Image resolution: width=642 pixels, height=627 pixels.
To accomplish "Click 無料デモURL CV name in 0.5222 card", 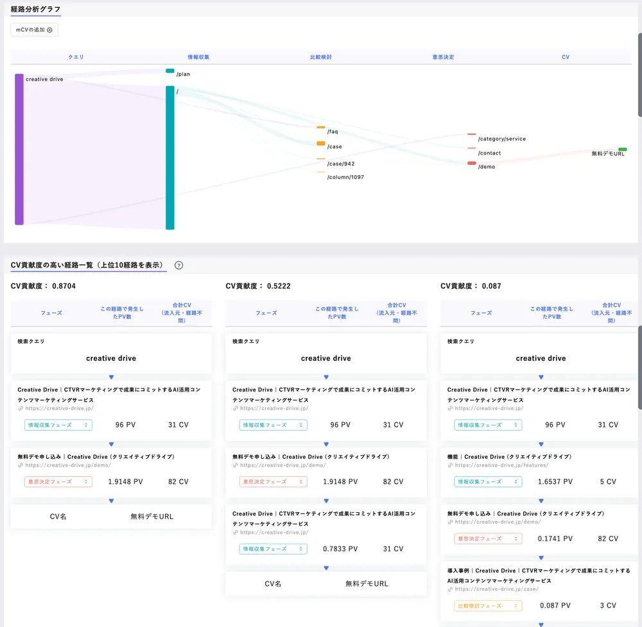I will click(x=367, y=583).
